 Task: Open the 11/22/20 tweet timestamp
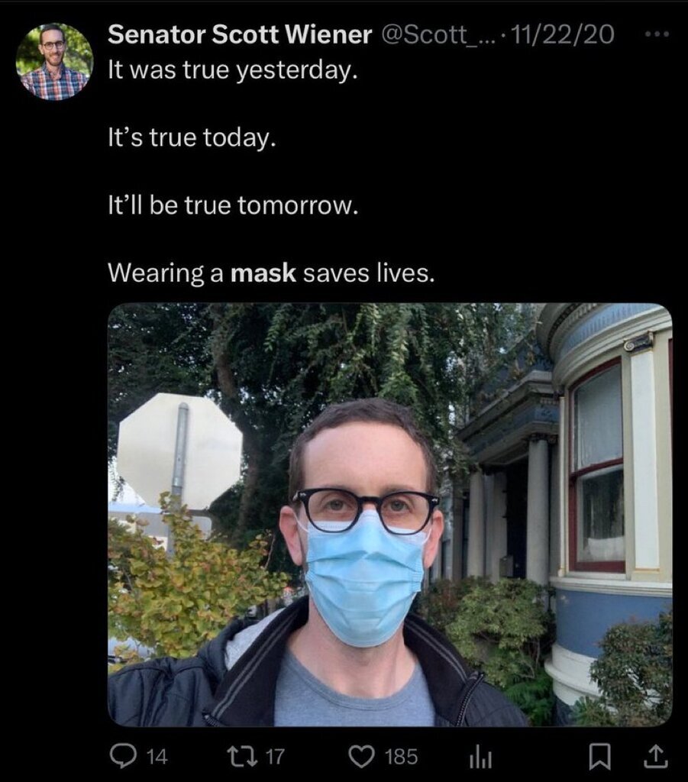(562, 34)
